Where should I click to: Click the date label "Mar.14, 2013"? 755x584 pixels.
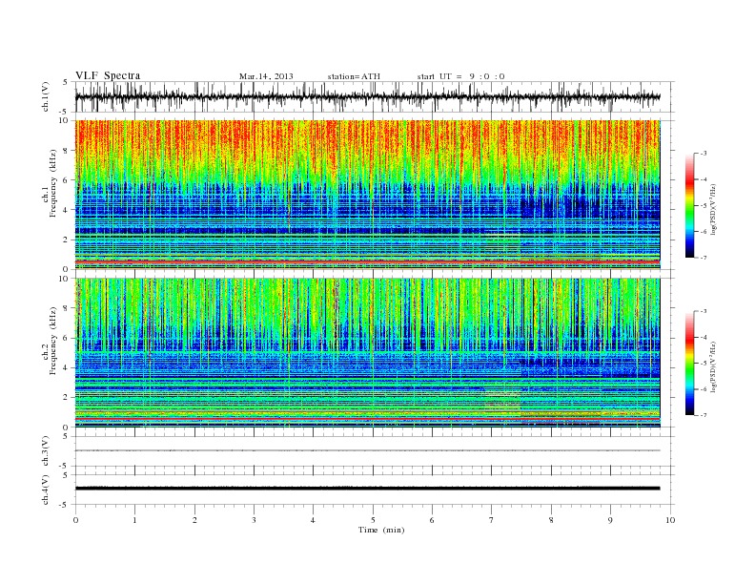click(266, 76)
